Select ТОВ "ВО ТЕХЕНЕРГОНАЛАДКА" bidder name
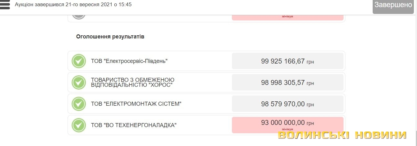 coord(134,125)
